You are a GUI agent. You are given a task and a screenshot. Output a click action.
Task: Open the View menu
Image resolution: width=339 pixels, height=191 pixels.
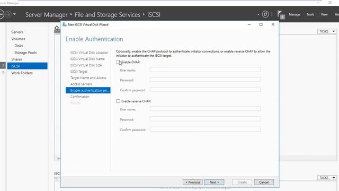(324, 14)
